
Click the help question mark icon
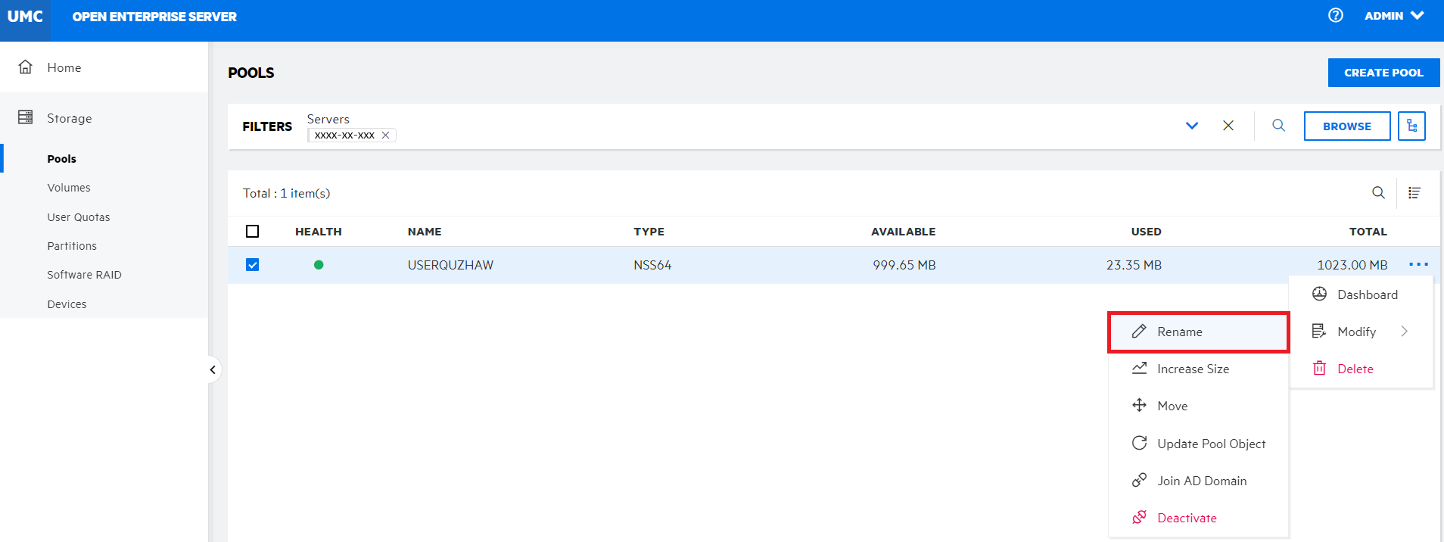click(1336, 15)
